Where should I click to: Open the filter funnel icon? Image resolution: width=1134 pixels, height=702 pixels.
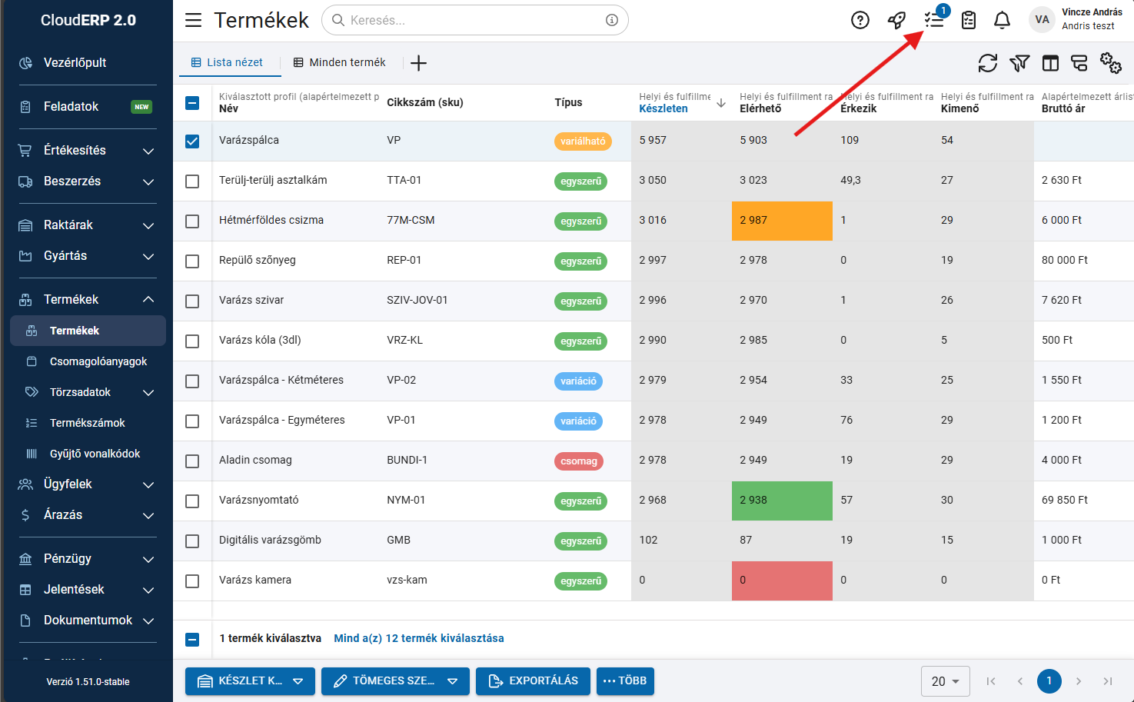point(1019,63)
